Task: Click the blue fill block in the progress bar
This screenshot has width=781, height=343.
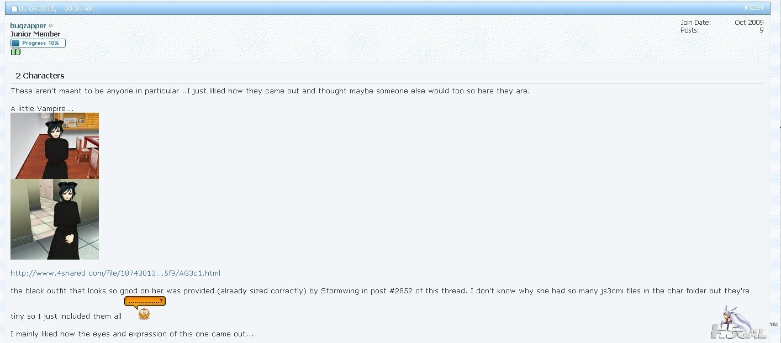Action: tap(15, 43)
